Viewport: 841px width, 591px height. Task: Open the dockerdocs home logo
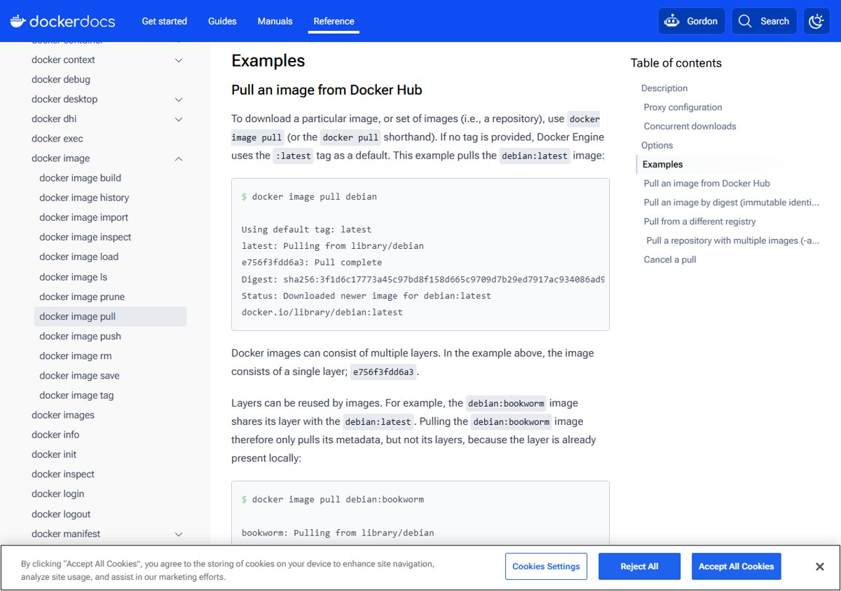[x=62, y=21]
